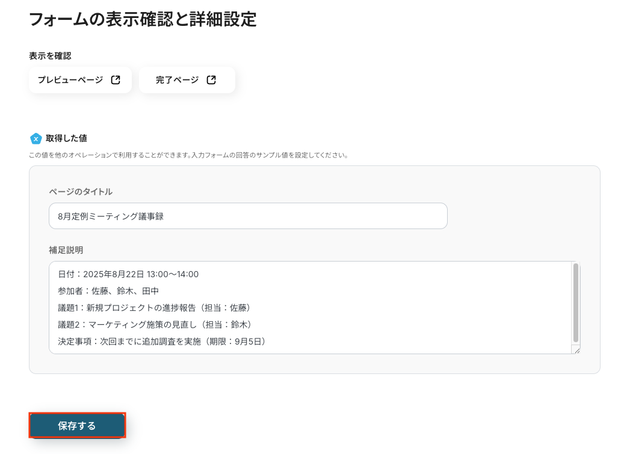Click the 取得した値 heading text
The image size is (621, 454).
(67, 138)
